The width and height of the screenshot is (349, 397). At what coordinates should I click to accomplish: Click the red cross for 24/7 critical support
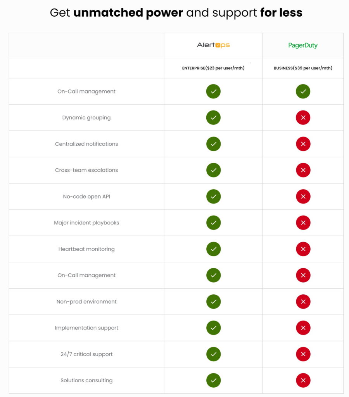(x=303, y=354)
